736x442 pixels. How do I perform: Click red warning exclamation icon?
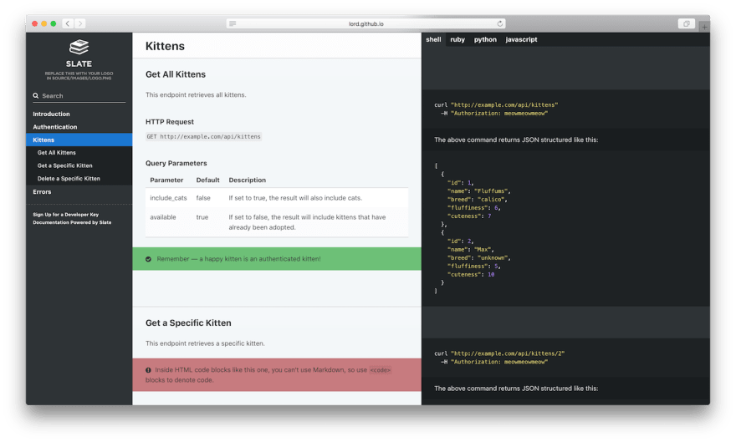click(148, 370)
